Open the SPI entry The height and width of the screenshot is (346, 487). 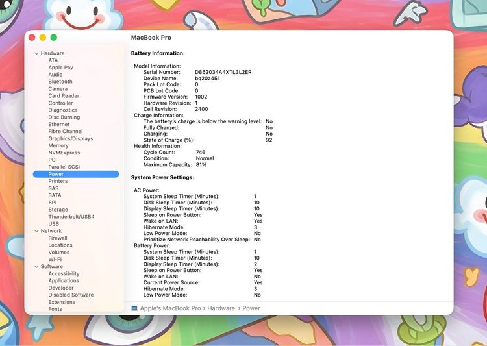(52, 203)
